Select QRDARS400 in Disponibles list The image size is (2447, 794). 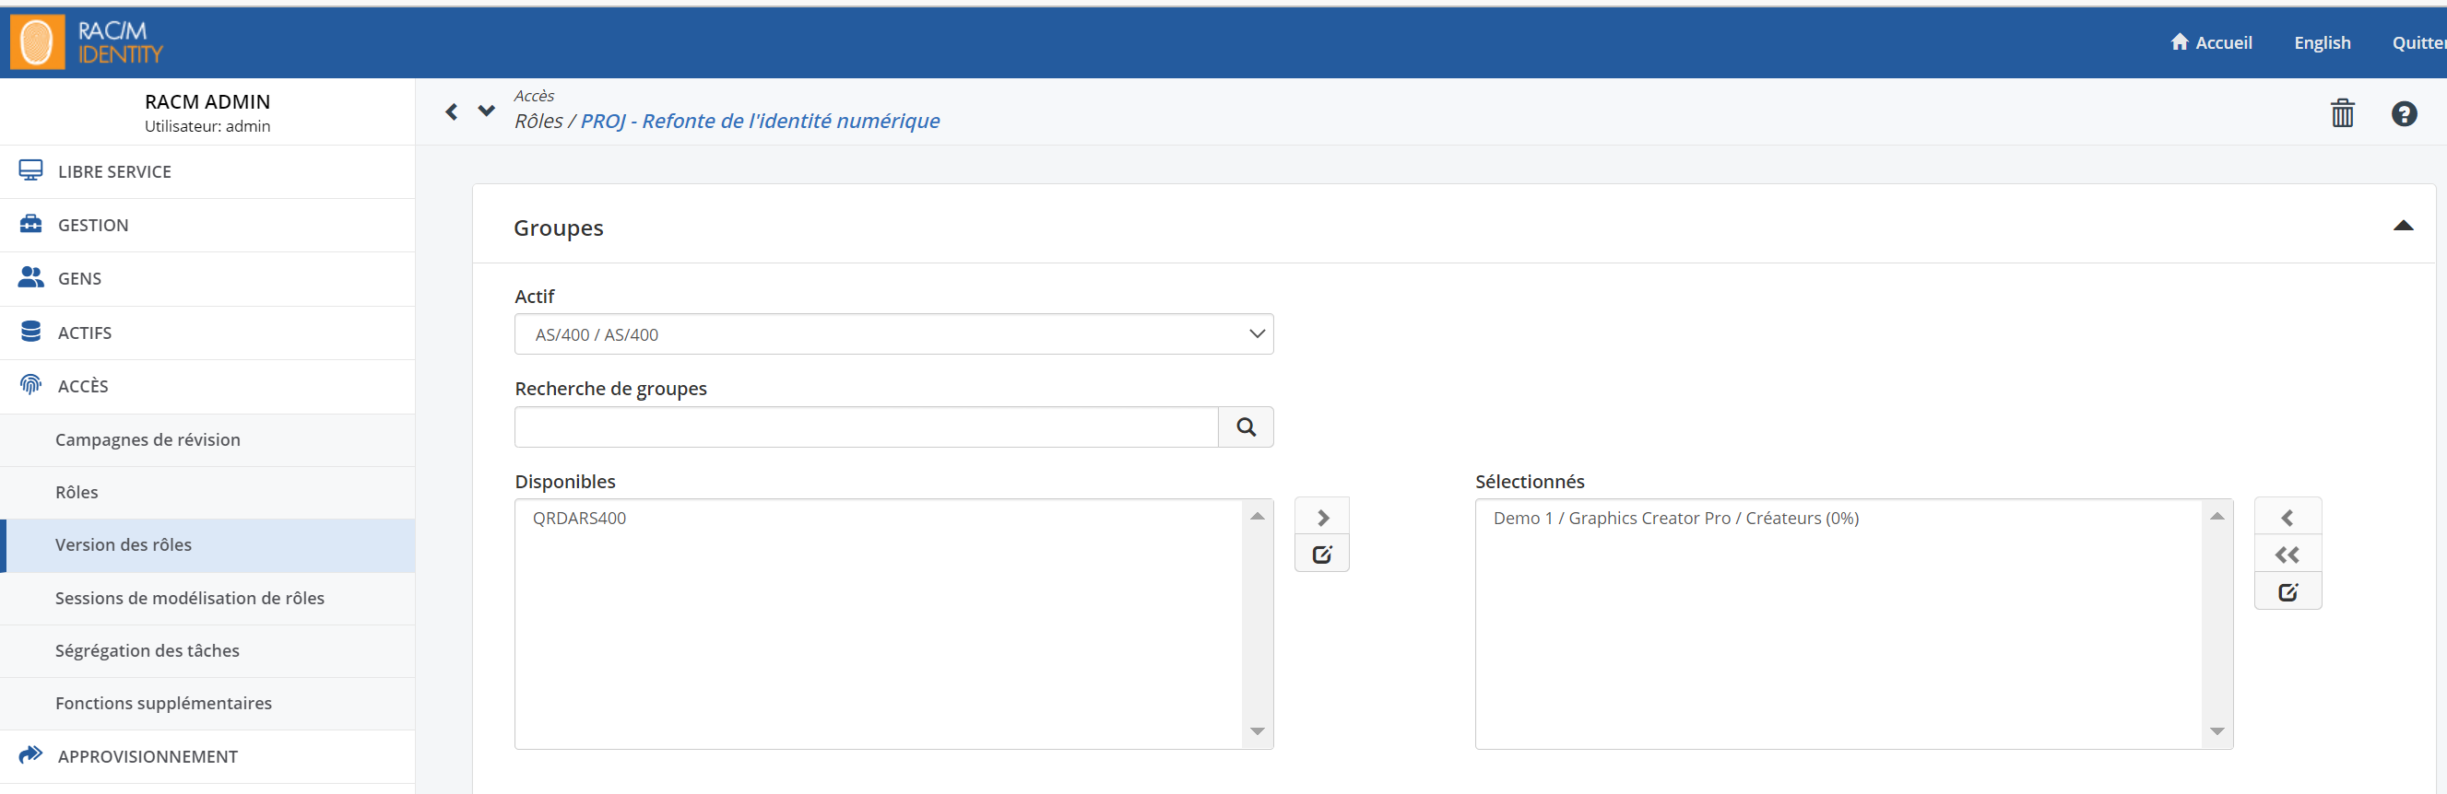click(x=579, y=518)
